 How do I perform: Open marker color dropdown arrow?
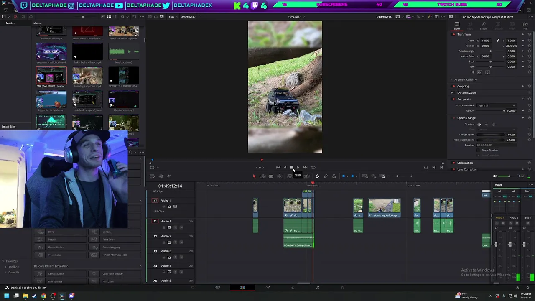click(x=357, y=176)
